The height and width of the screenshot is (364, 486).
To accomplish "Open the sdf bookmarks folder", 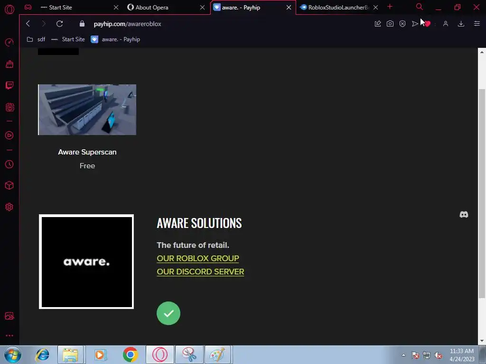I will point(36,39).
